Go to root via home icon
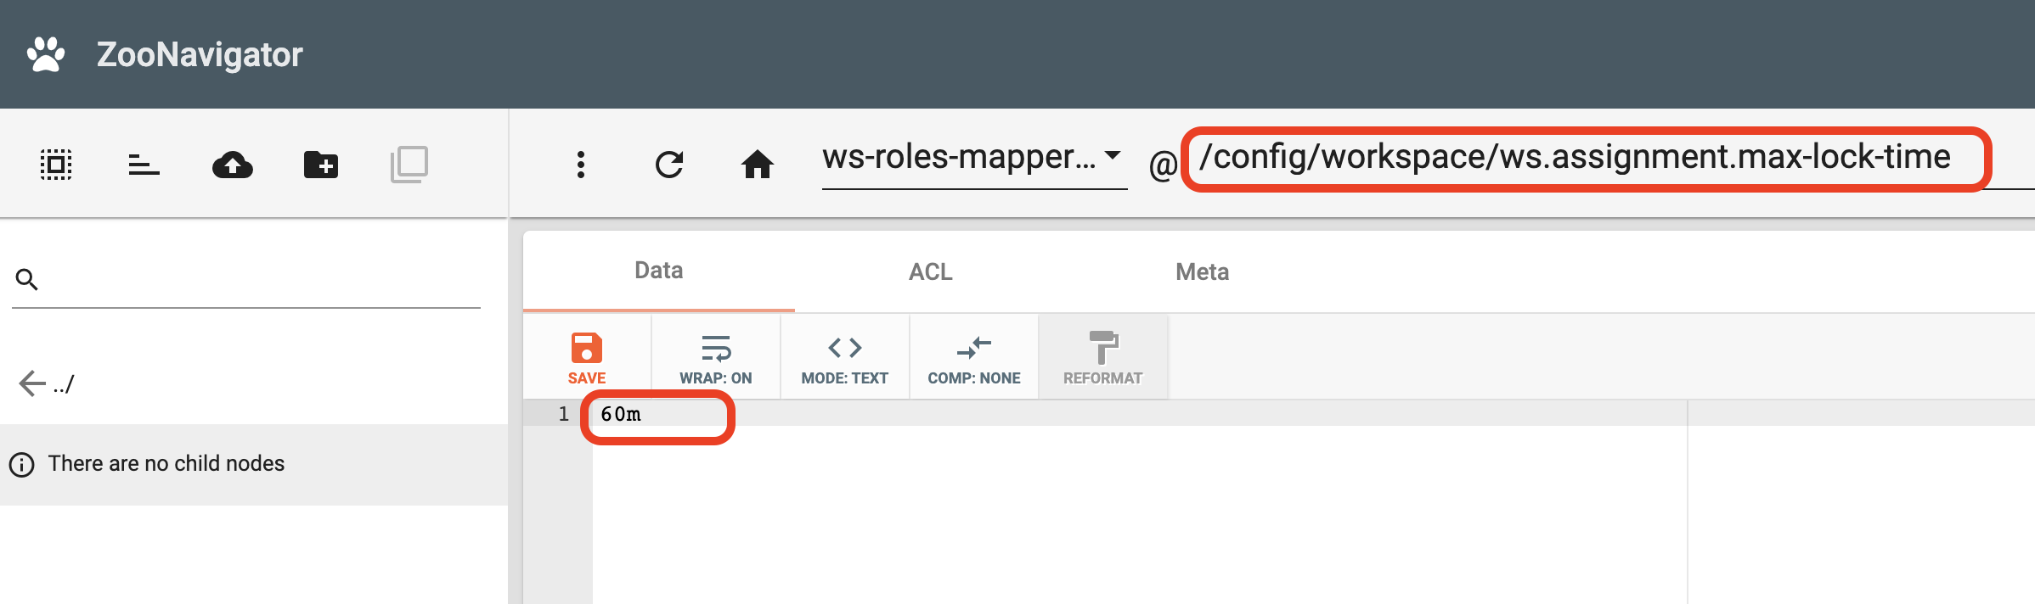This screenshot has width=2035, height=604. coord(758,164)
